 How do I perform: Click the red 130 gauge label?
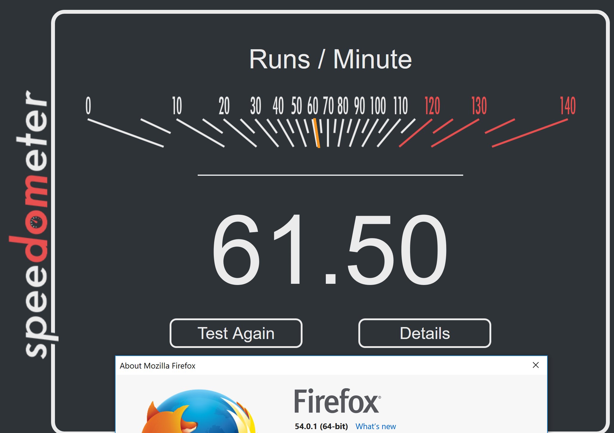pos(479,106)
